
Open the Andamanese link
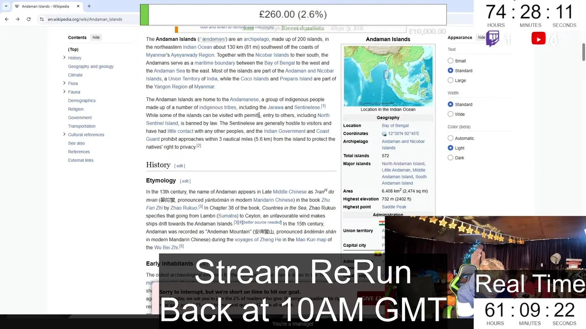click(x=244, y=100)
